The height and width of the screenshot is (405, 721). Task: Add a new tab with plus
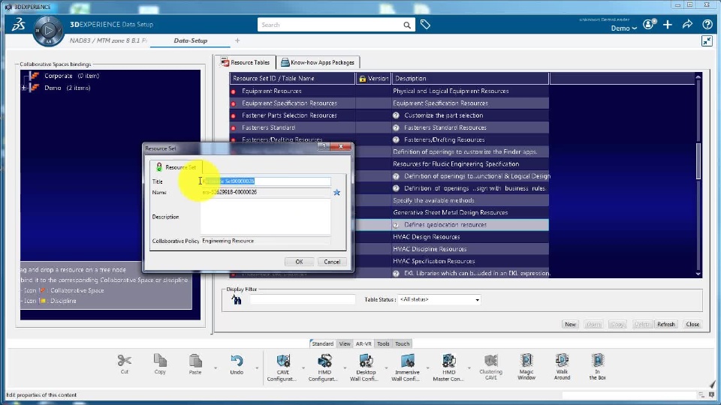237,40
